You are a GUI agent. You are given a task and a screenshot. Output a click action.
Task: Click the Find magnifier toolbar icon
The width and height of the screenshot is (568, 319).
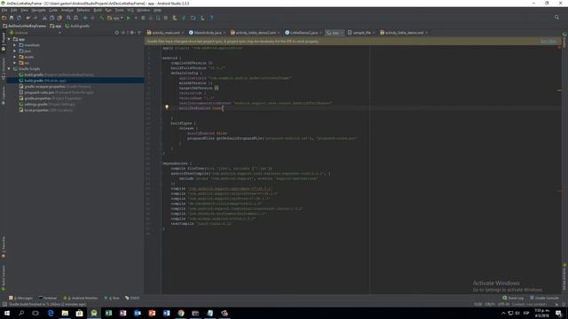tap(68, 18)
